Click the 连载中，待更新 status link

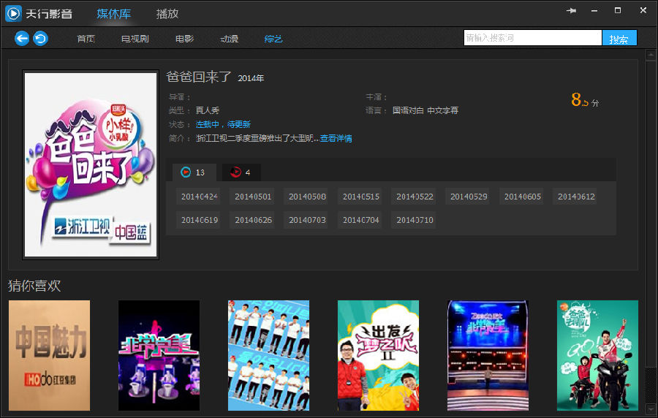(223, 124)
